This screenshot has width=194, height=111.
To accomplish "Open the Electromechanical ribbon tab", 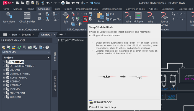I will coord(112,9).
